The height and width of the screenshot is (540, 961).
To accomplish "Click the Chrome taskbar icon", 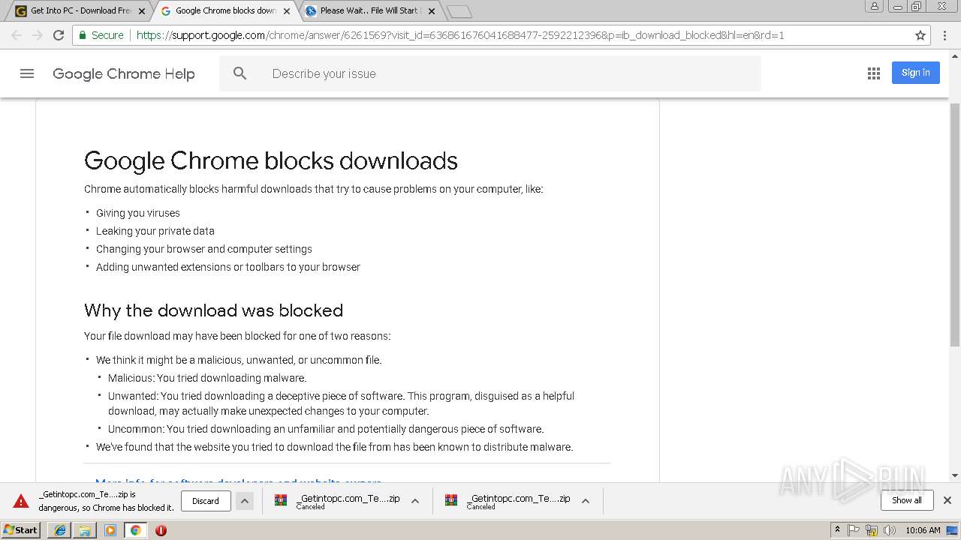I will click(x=136, y=530).
